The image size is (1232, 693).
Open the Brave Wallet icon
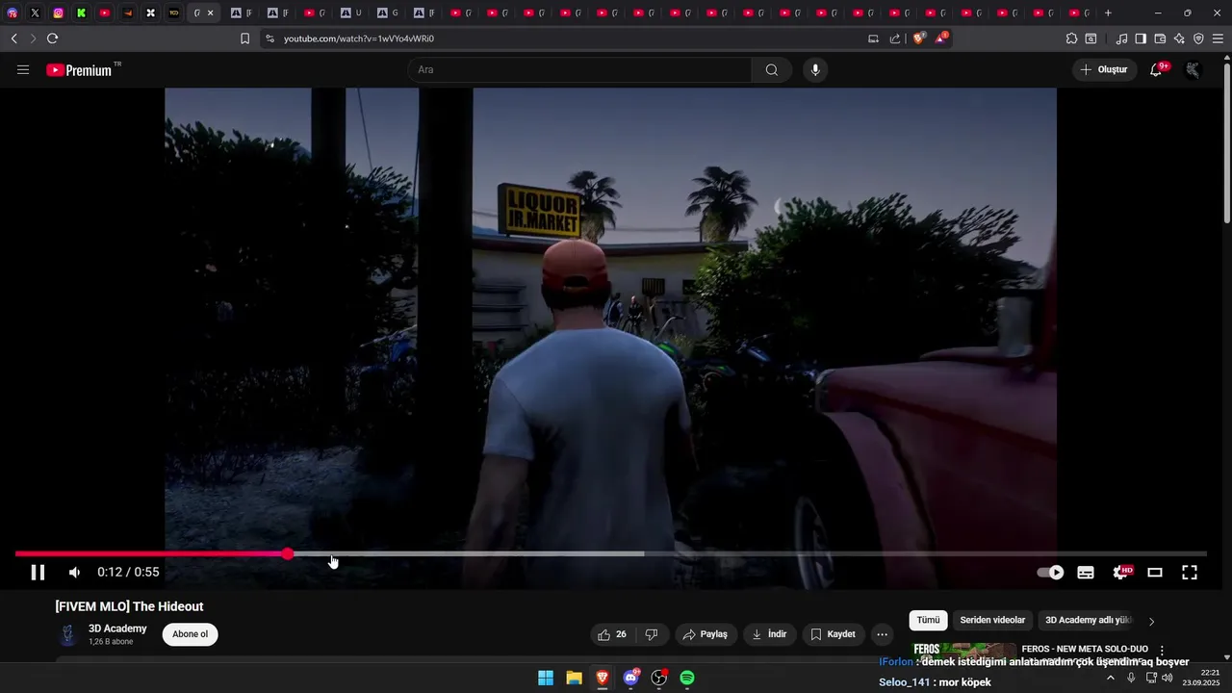1160,38
